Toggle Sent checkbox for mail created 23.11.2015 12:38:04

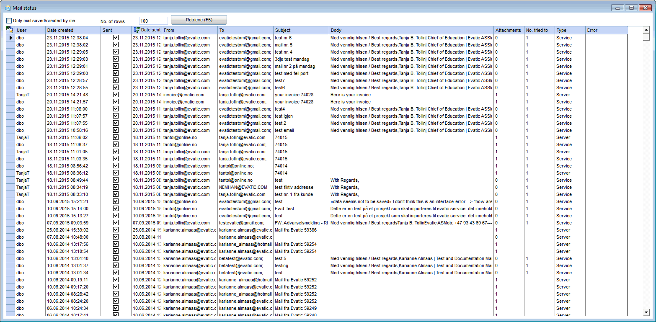(x=116, y=38)
